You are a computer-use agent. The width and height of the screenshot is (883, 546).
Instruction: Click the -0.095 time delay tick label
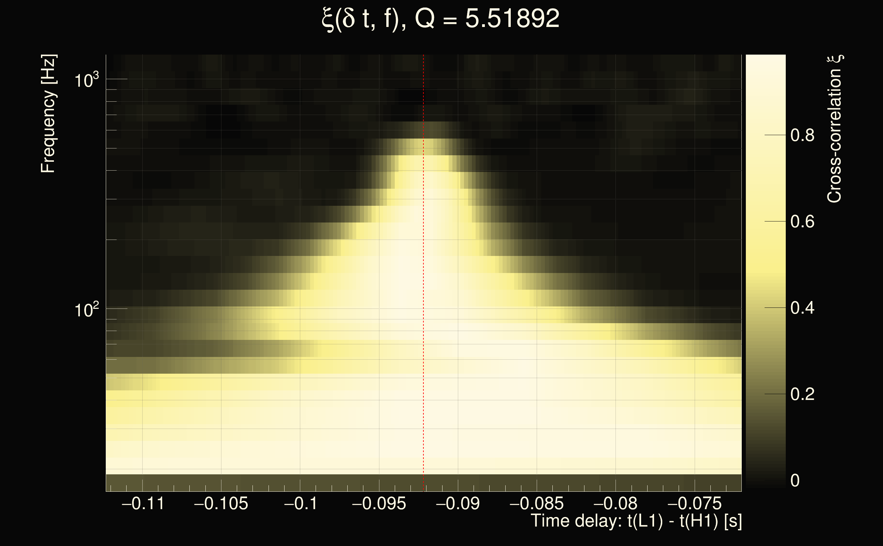point(379,503)
